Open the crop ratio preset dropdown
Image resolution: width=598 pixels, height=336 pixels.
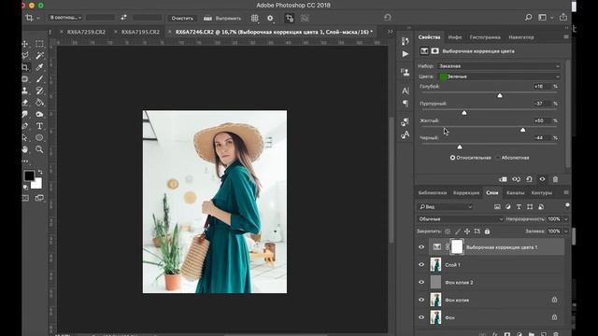click(65, 18)
